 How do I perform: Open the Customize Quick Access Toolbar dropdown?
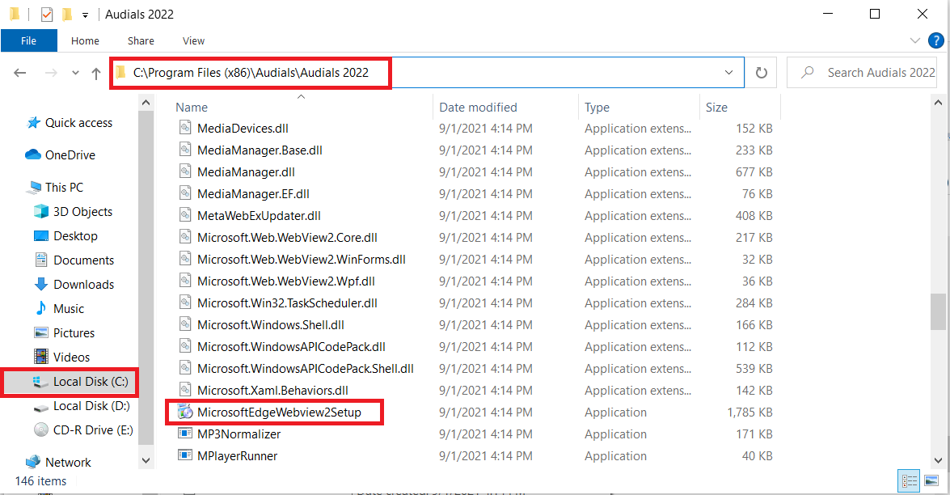pos(85,15)
